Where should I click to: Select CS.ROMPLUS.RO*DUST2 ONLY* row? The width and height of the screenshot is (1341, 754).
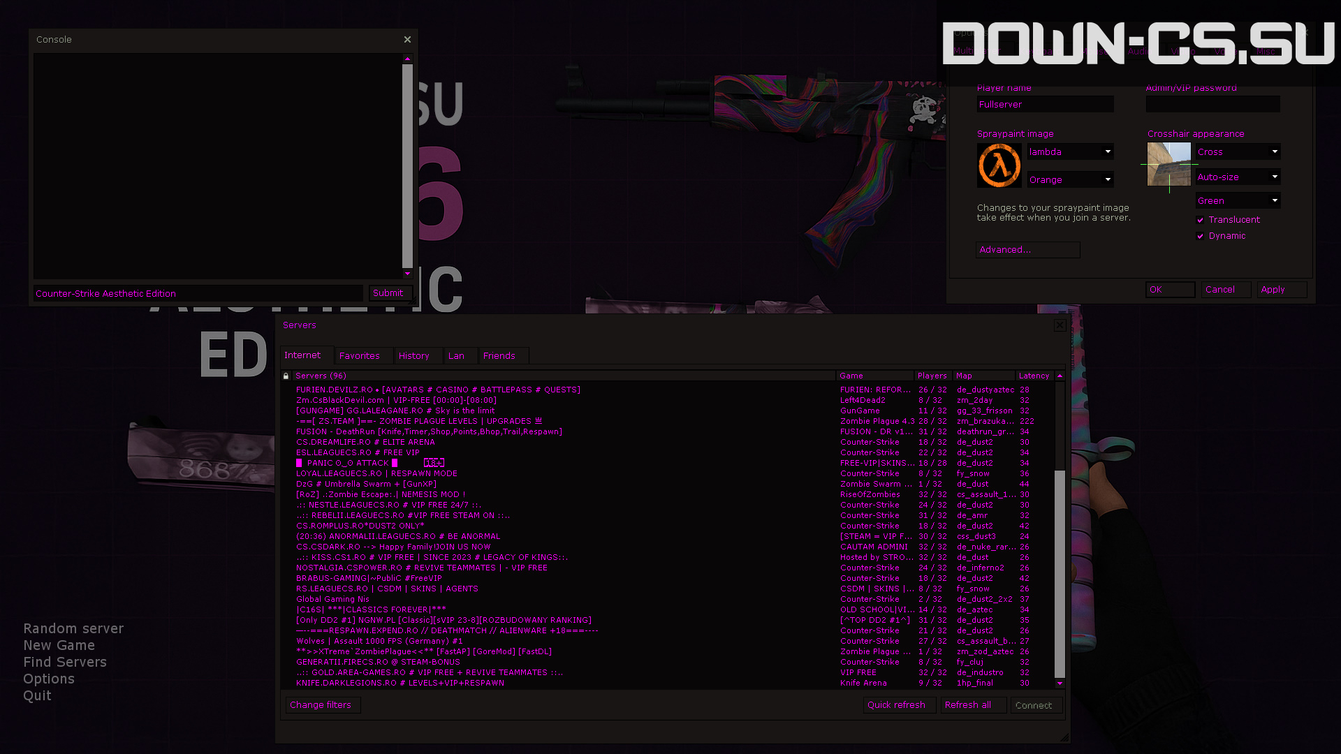point(667,526)
